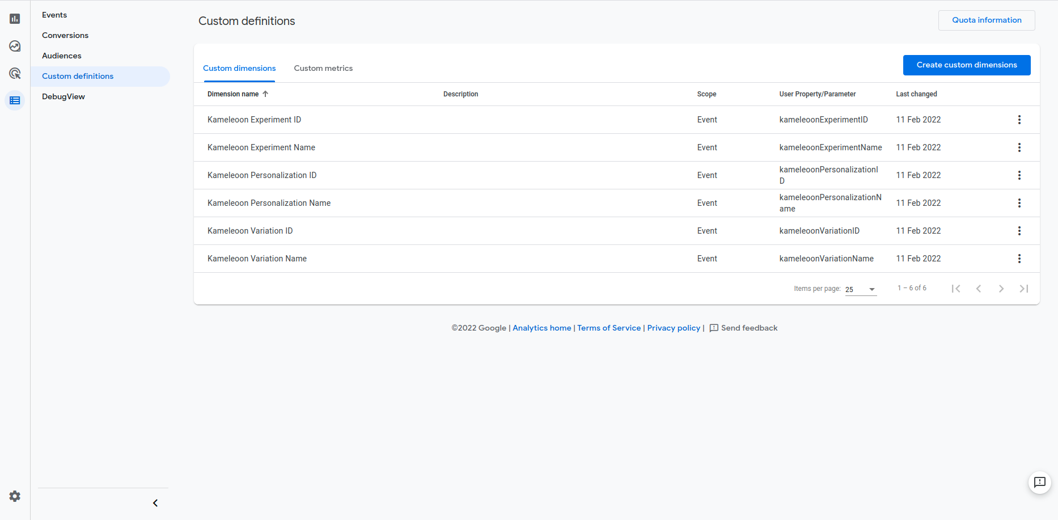Open the Explore icon in left rail
Screen dimensions: 1058x520
click(15, 46)
